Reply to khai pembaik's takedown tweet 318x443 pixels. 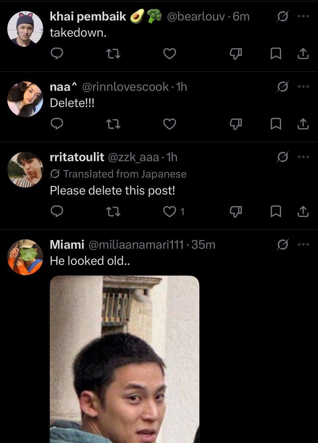(x=57, y=54)
